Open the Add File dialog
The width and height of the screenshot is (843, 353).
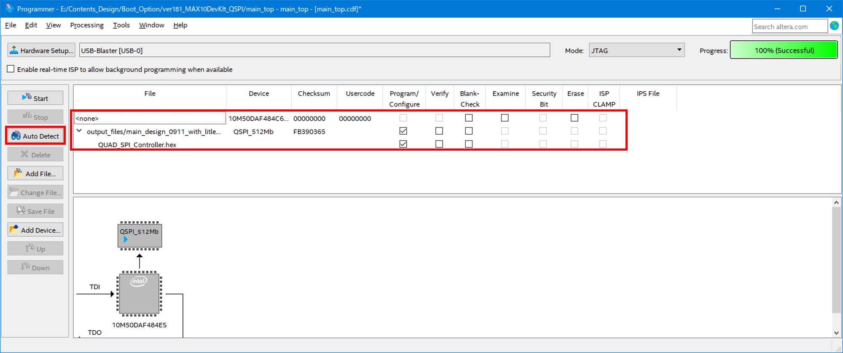coord(35,173)
